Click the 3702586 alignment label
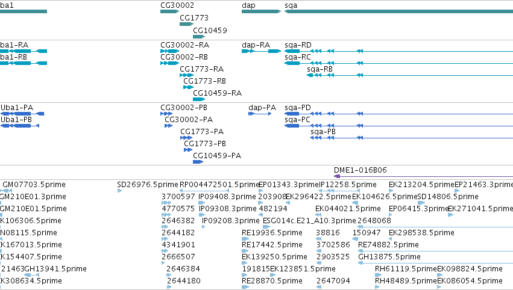The height and width of the screenshot is (290, 513). coord(333,245)
